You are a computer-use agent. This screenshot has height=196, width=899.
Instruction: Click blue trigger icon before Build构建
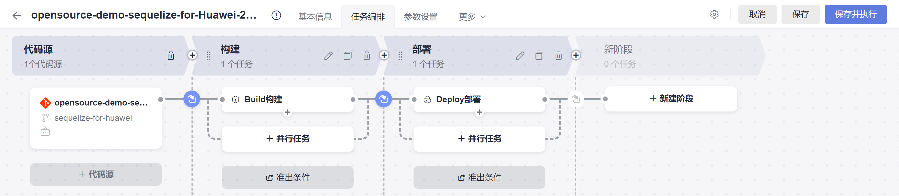(192, 99)
